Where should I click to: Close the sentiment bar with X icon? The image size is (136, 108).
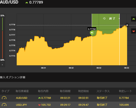coord(2,65)
